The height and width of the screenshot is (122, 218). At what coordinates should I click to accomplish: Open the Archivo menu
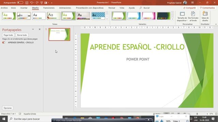click(x=4, y=8)
